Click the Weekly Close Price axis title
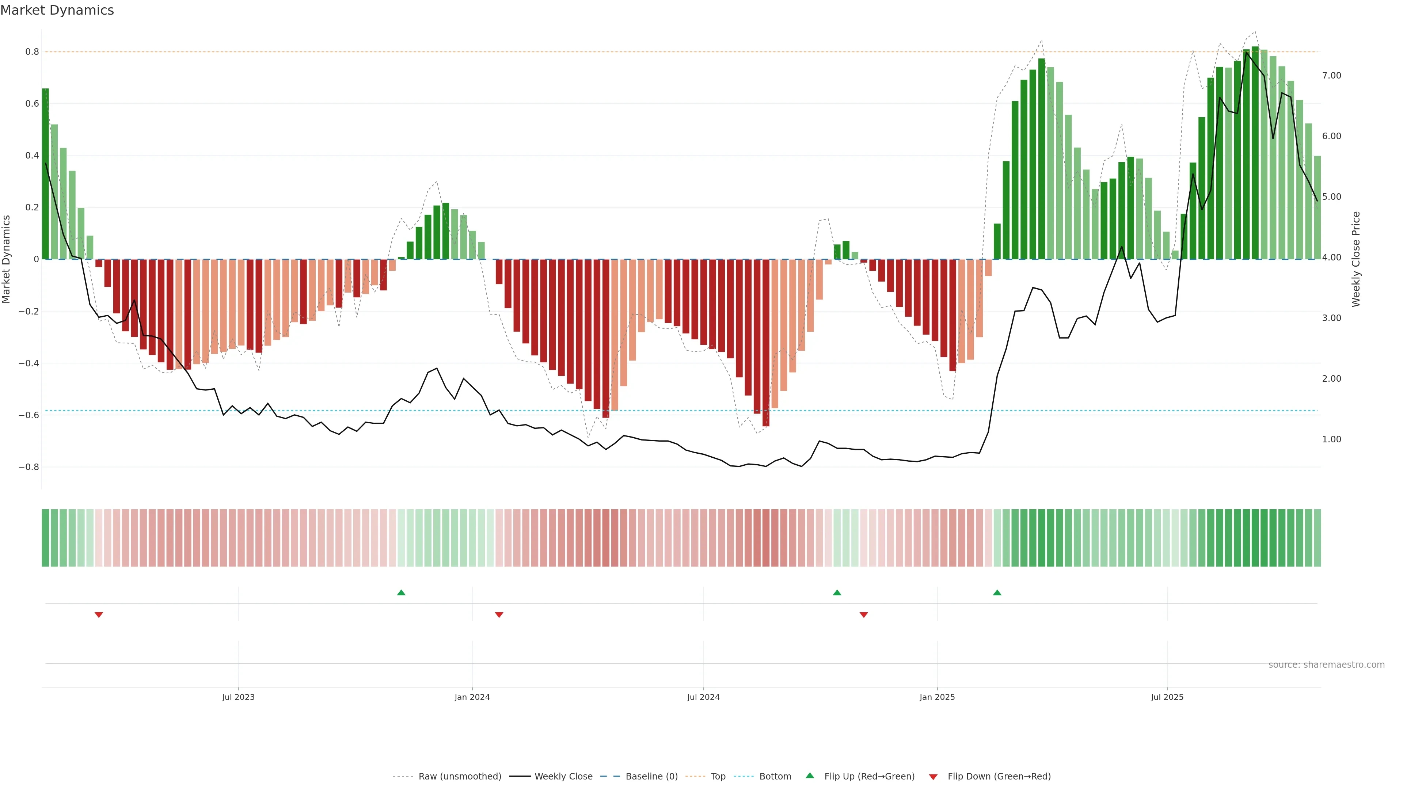1403x789 pixels. point(1356,259)
